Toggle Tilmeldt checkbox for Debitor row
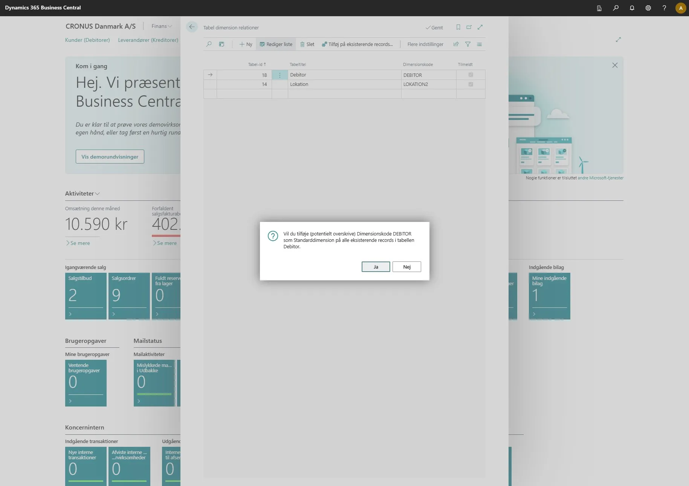689x486 pixels. coord(471,75)
